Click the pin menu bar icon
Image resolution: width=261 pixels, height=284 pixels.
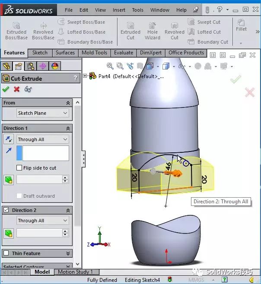click(x=196, y=9)
